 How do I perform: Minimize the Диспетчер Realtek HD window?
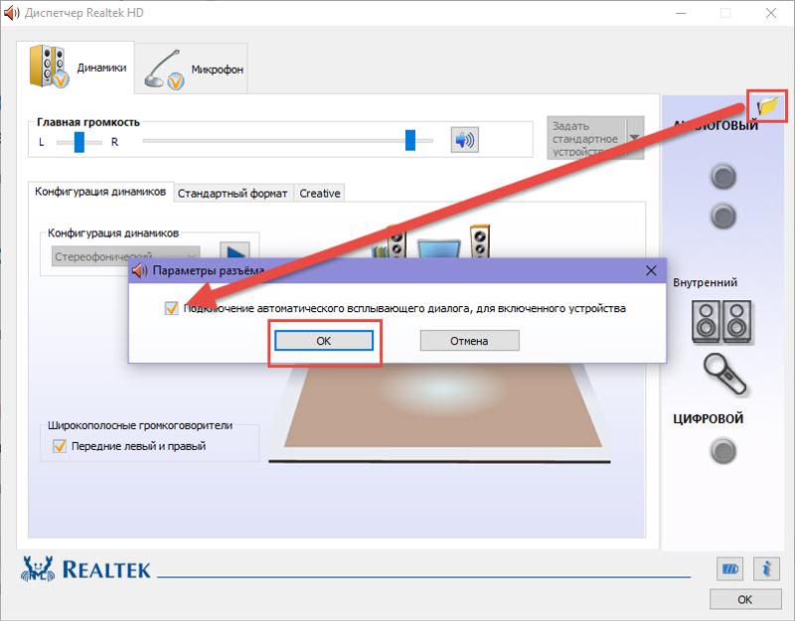[682, 13]
